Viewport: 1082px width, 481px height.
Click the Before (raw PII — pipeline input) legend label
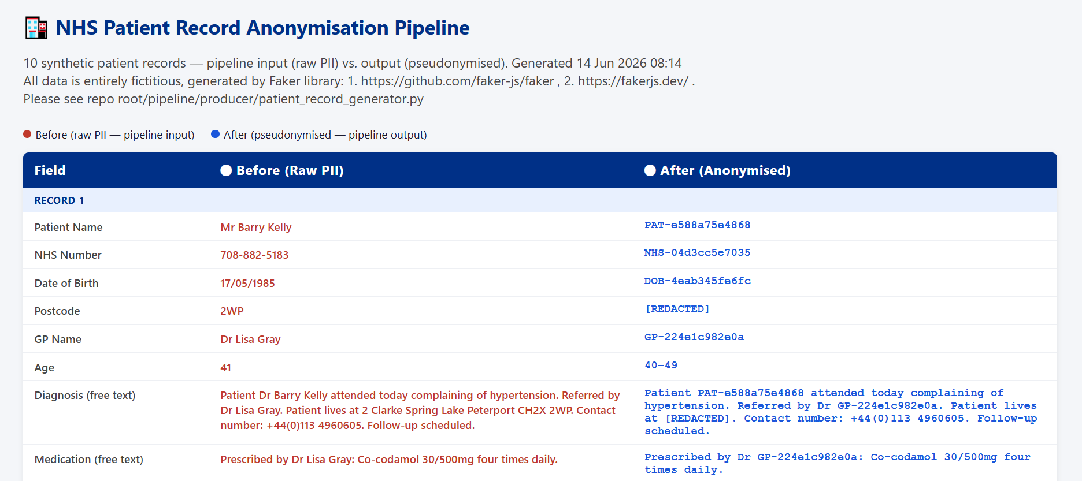pyautogui.click(x=115, y=135)
